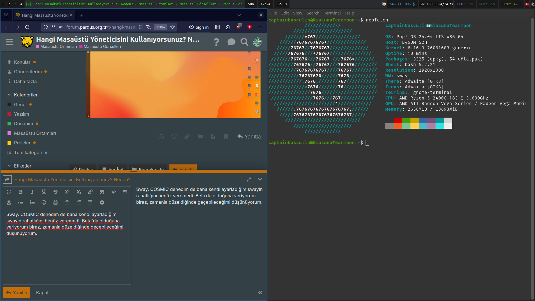Apply bold formatting in the composer

21,192
